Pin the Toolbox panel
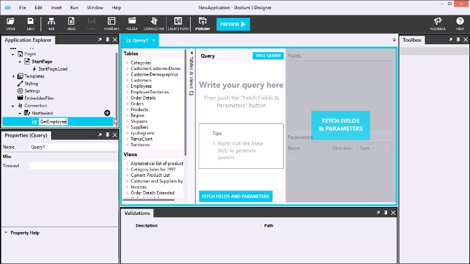470x264 pixels. 458,40
